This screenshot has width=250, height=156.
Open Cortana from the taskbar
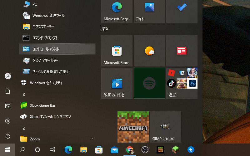[x=37, y=150]
